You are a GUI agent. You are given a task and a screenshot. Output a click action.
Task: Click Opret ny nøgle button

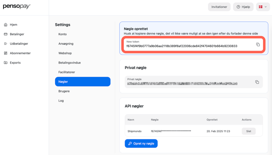(141, 143)
